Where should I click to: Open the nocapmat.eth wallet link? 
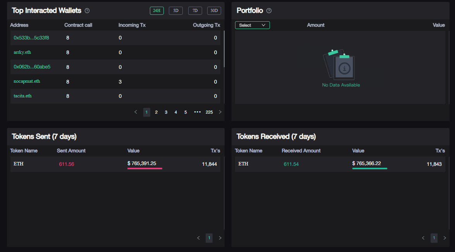point(27,82)
